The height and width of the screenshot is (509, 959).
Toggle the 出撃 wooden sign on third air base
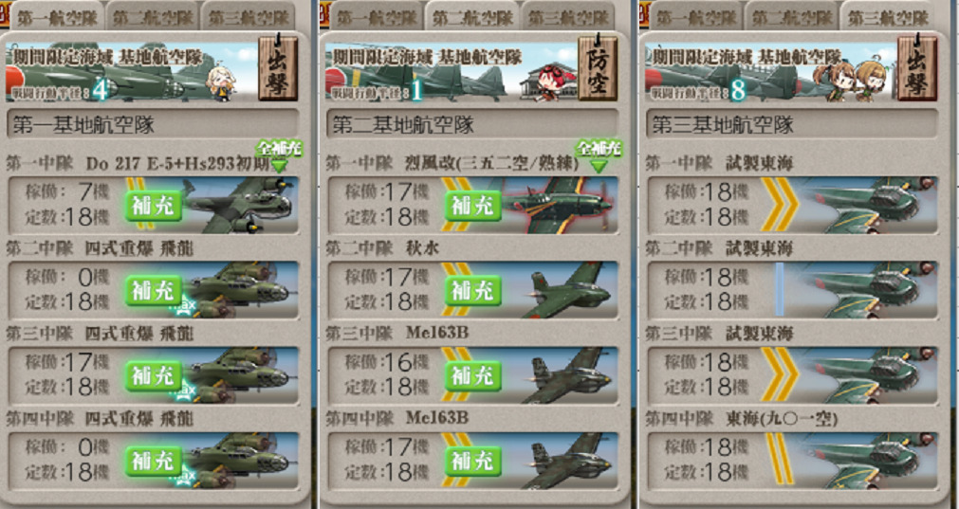pos(917,68)
